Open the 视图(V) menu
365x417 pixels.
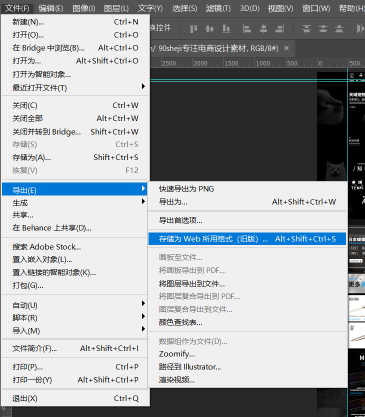click(x=280, y=8)
